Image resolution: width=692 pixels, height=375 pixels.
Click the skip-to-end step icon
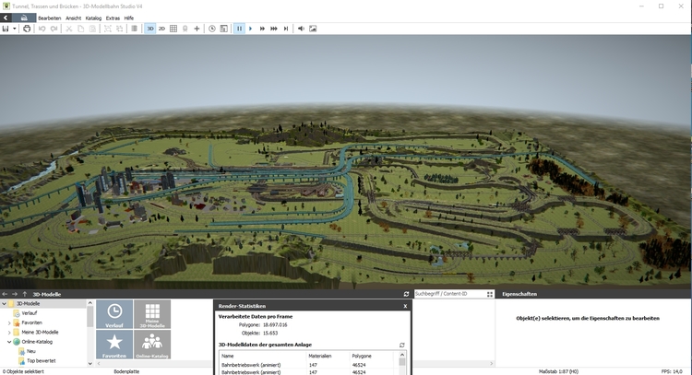click(286, 29)
